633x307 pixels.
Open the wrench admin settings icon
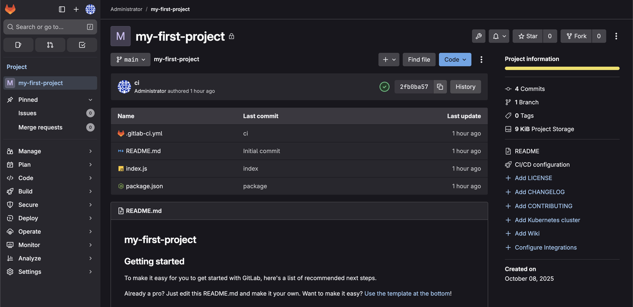pyautogui.click(x=478, y=36)
